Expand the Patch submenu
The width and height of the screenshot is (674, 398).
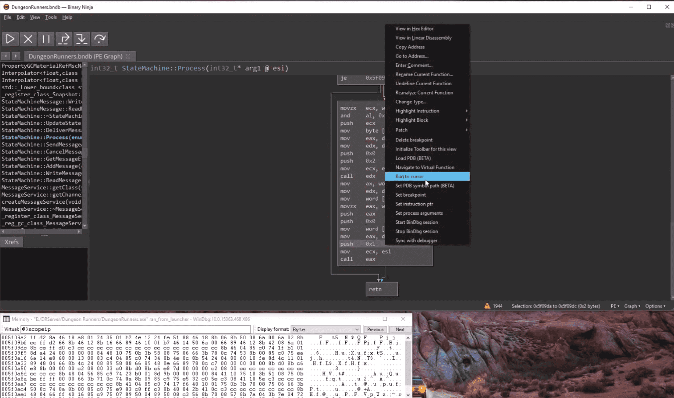(x=427, y=130)
